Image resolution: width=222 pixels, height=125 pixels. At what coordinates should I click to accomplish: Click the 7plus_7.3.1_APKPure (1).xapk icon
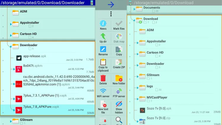click(x=19, y=99)
